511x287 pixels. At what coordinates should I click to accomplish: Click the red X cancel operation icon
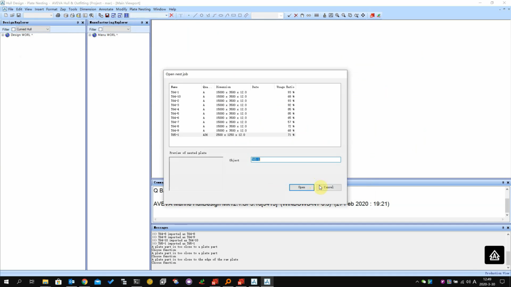[x=296, y=15]
